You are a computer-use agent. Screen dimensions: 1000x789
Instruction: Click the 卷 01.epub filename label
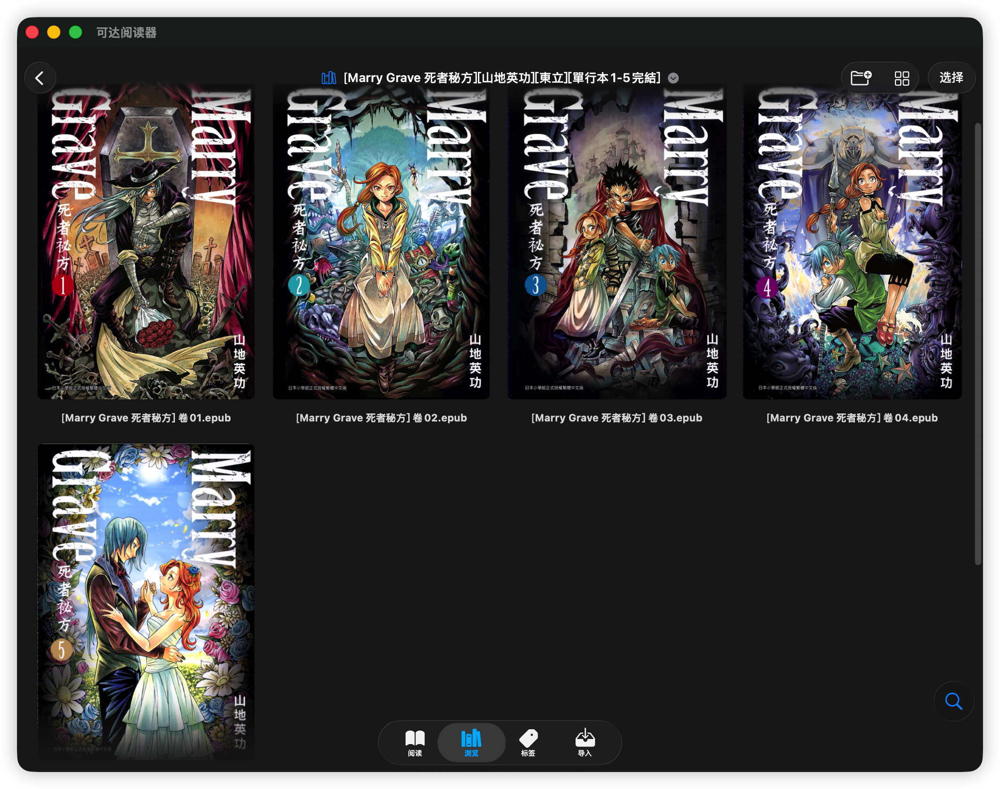(x=146, y=418)
